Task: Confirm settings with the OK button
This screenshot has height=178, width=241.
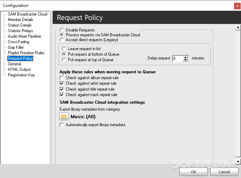Action: tap(194, 172)
